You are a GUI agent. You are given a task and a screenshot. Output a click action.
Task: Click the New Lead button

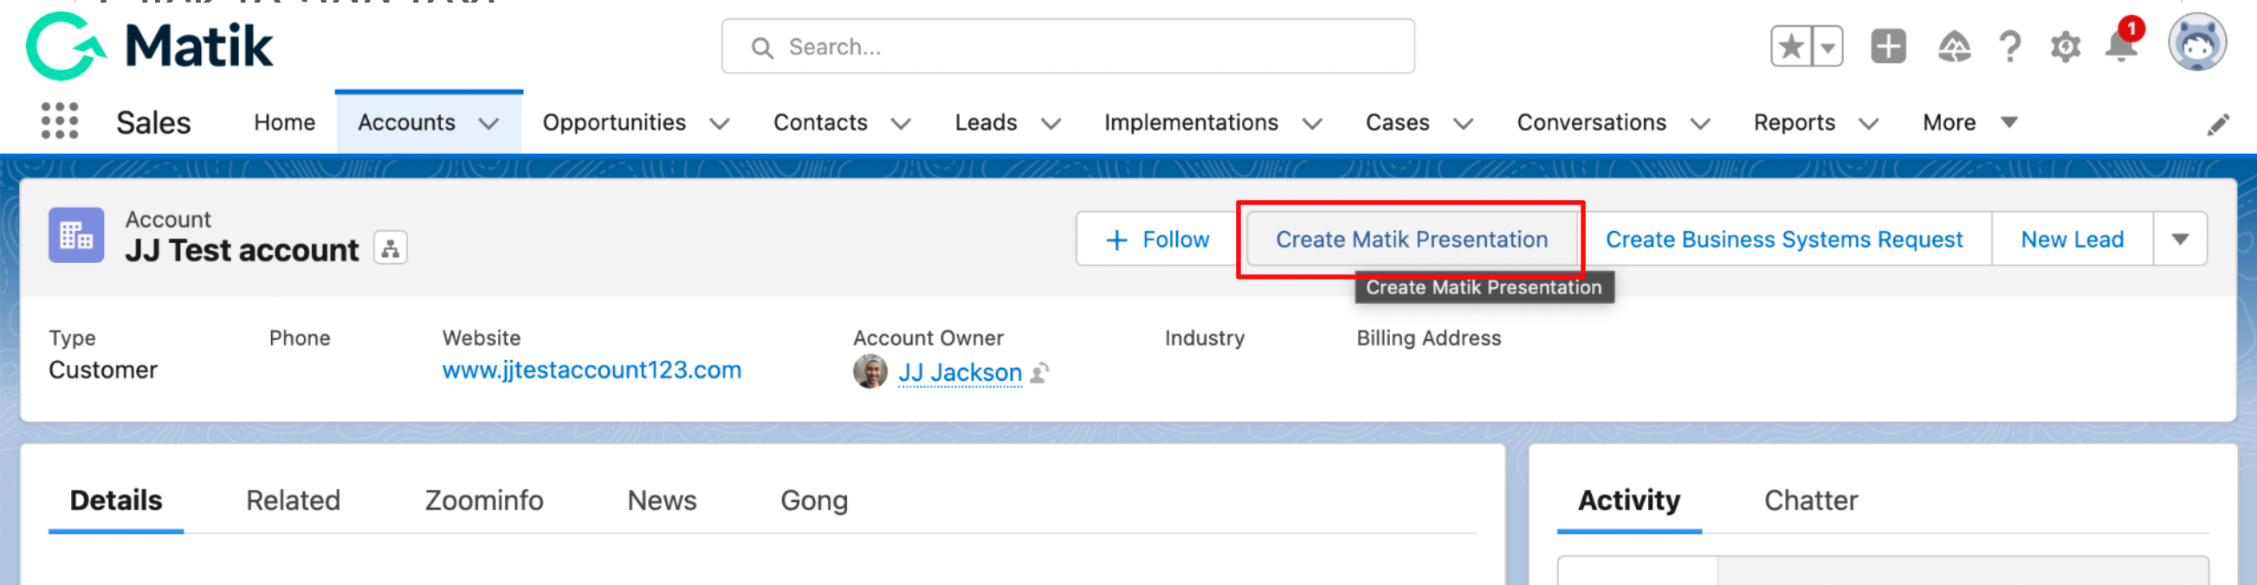click(x=2073, y=239)
